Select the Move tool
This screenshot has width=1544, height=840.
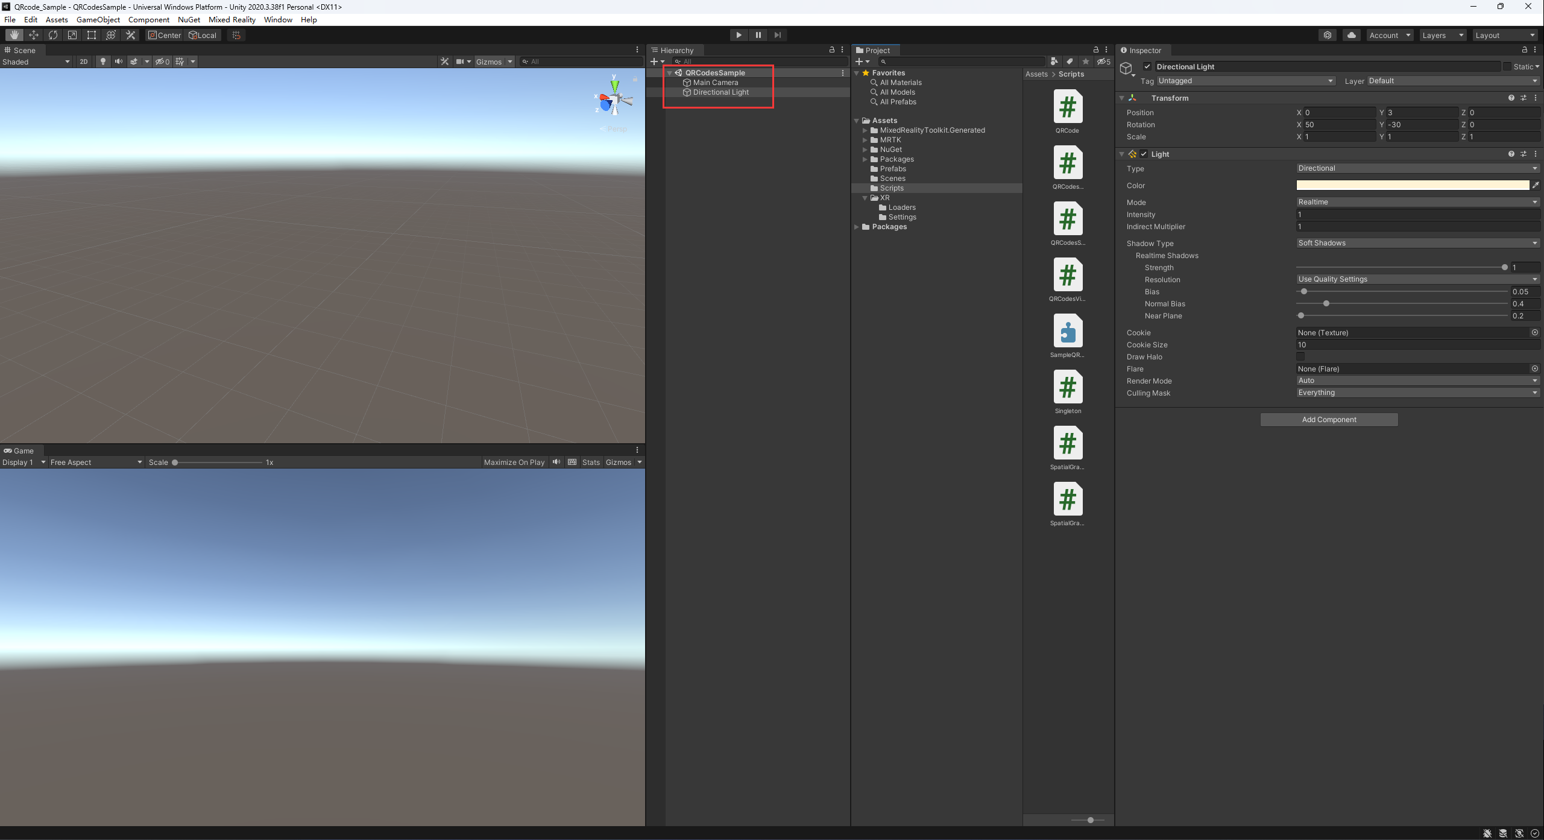point(34,35)
